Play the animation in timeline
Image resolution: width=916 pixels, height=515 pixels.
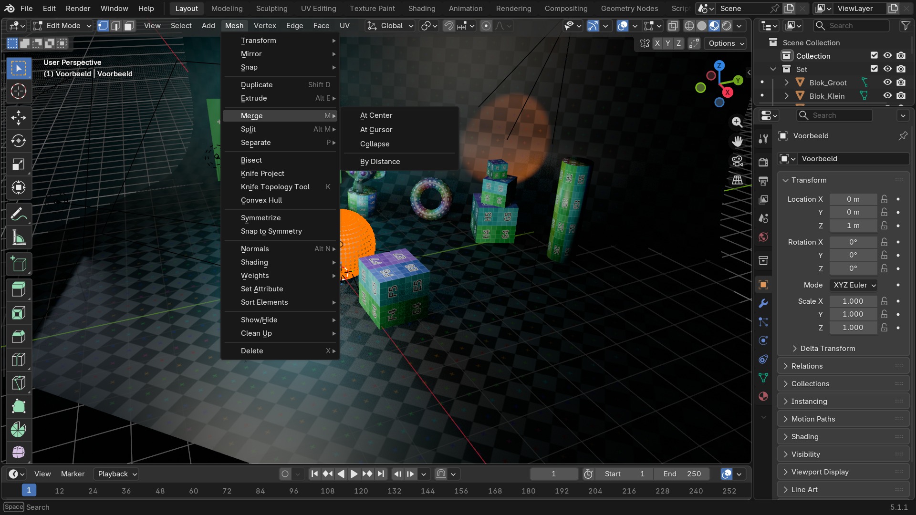pyautogui.click(x=354, y=474)
